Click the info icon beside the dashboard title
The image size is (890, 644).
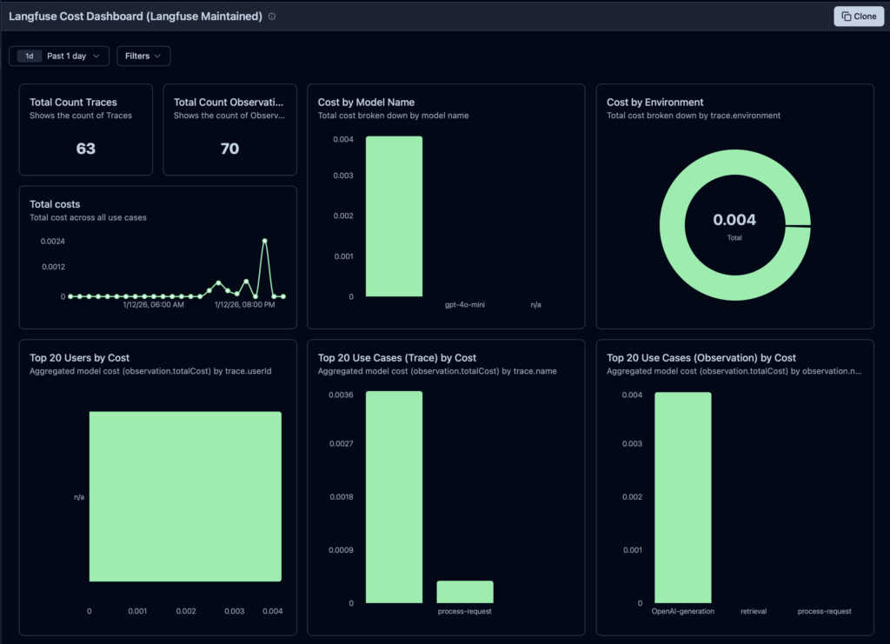[272, 17]
